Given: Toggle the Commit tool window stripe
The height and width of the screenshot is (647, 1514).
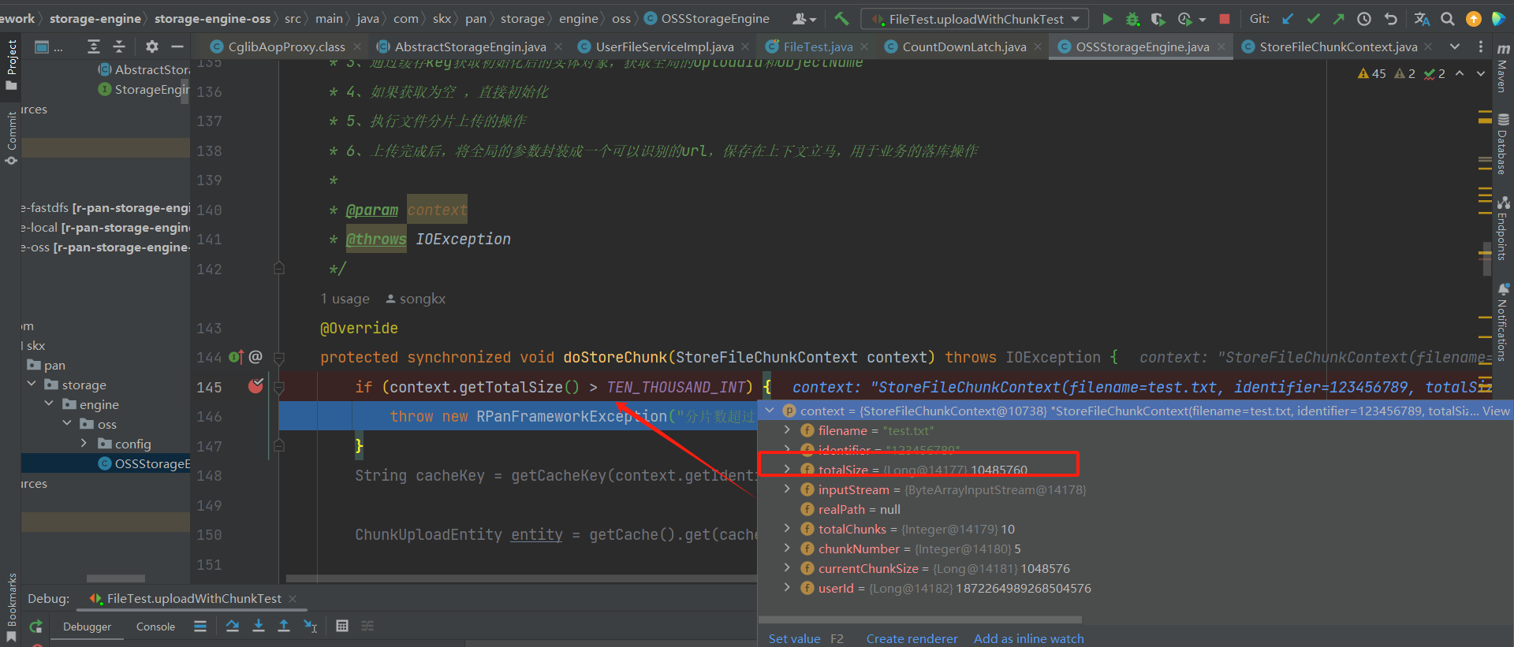Looking at the screenshot, I should [x=11, y=138].
